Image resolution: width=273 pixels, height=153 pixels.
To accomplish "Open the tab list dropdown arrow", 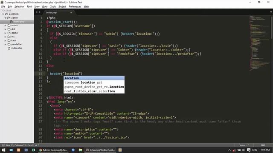I will [x=271, y=12].
